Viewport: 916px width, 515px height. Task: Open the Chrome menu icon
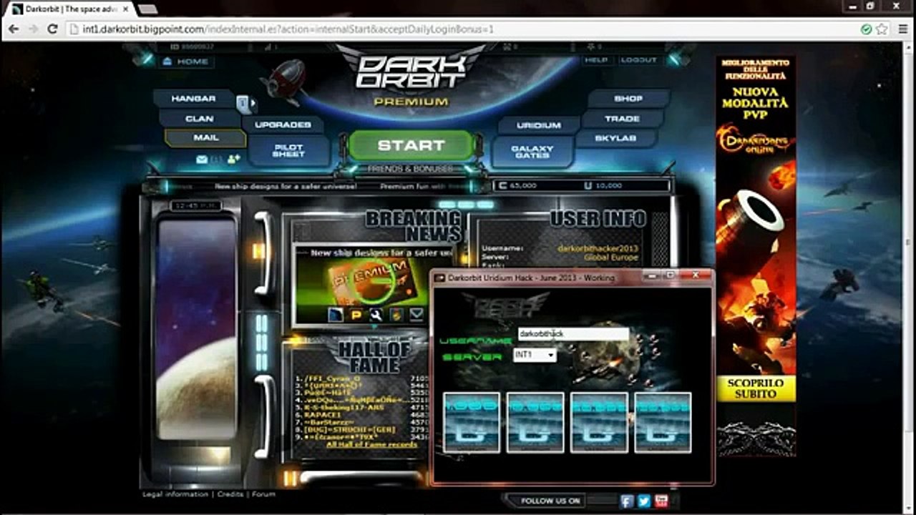[x=902, y=29]
